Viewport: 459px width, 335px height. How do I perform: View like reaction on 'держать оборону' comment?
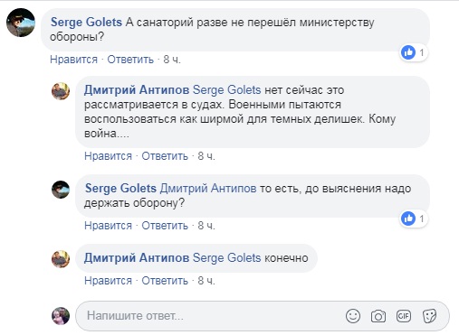click(414, 219)
